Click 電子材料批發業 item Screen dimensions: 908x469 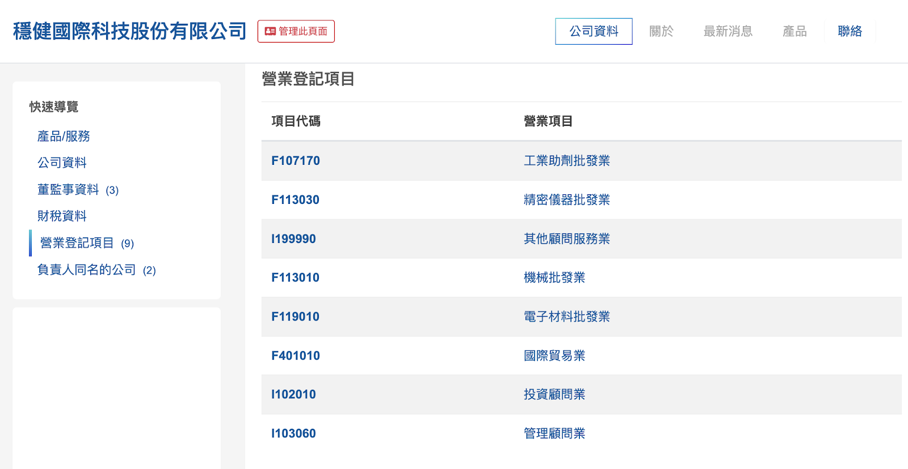pyautogui.click(x=566, y=317)
